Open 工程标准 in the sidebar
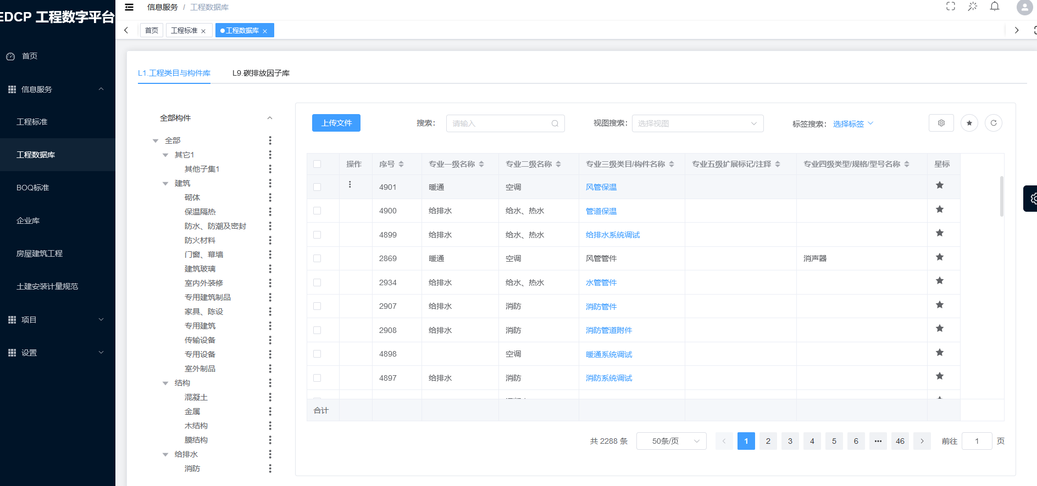The height and width of the screenshot is (486, 1037). click(x=57, y=122)
